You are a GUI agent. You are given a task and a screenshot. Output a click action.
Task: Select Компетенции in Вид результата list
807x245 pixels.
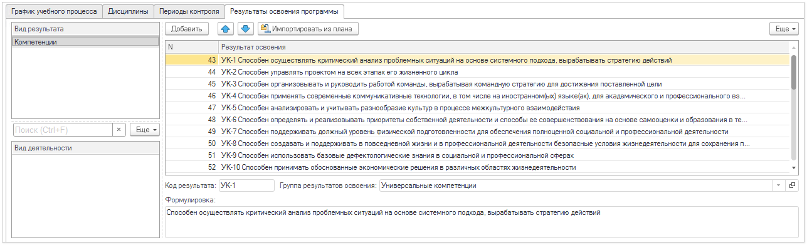click(85, 41)
